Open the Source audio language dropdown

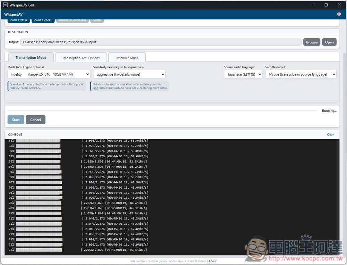click(243, 74)
